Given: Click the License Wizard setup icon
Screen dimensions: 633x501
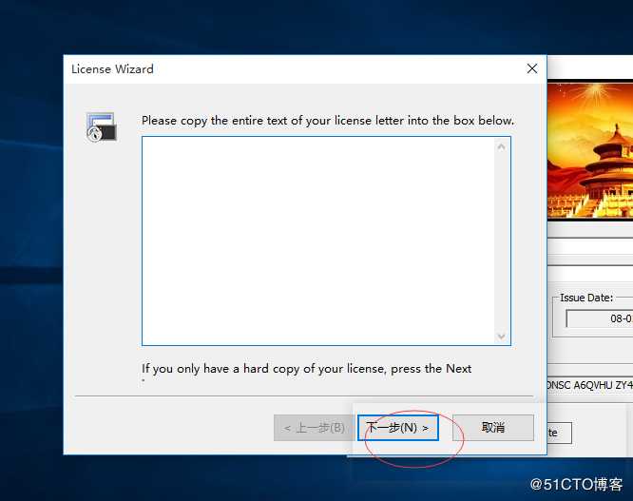Looking at the screenshot, I should tap(101, 127).
